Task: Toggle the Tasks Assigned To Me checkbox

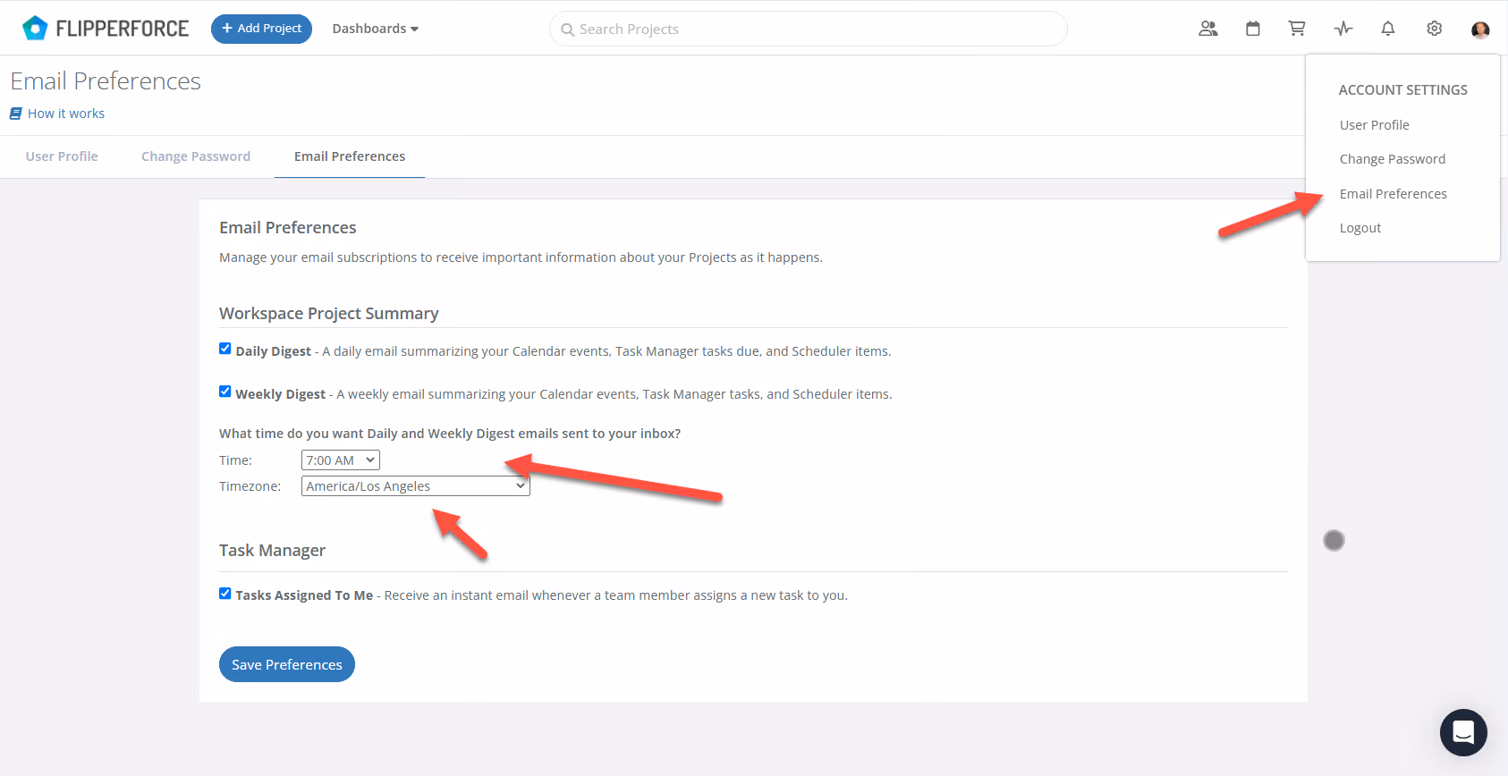Action: [225, 593]
